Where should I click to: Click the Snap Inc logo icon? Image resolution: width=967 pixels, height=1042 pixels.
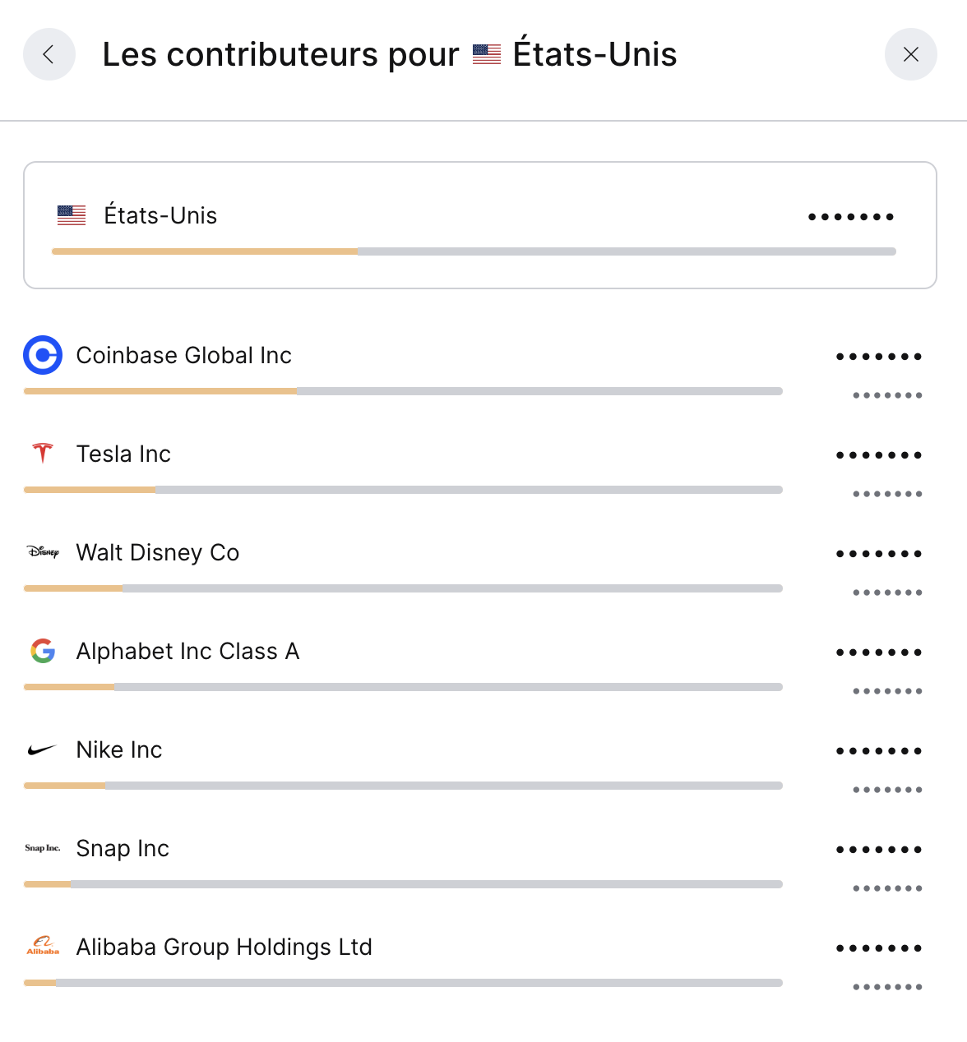43,848
